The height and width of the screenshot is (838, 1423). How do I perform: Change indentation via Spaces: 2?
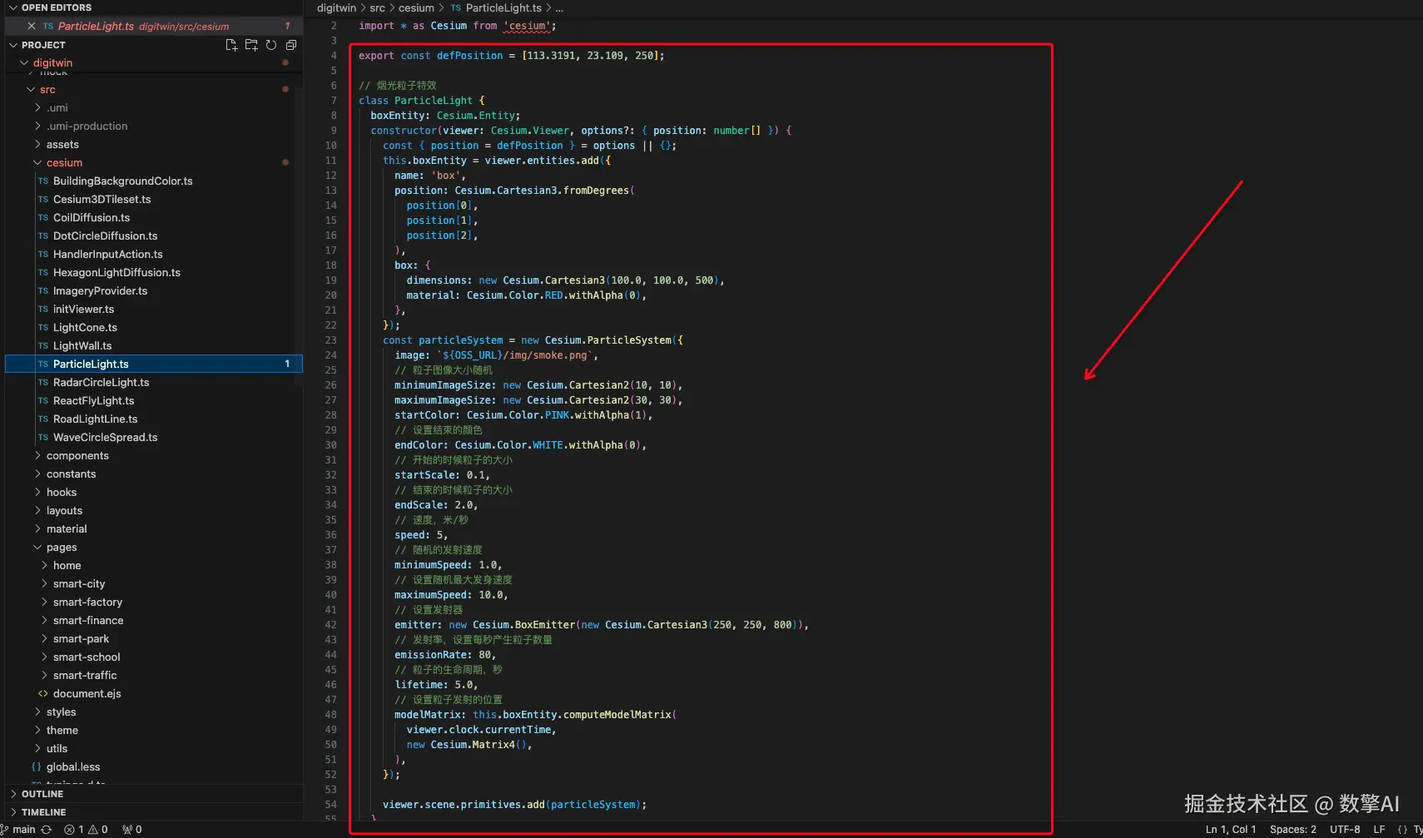1293,830
